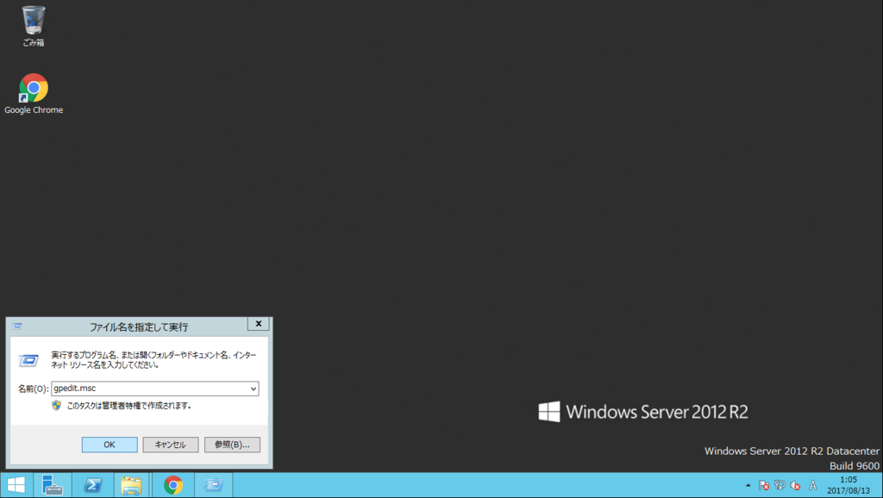Click the キャンセル button in Run dialog
Image resolution: width=883 pixels, height=498 pixels.
click(x=171, y=445)
